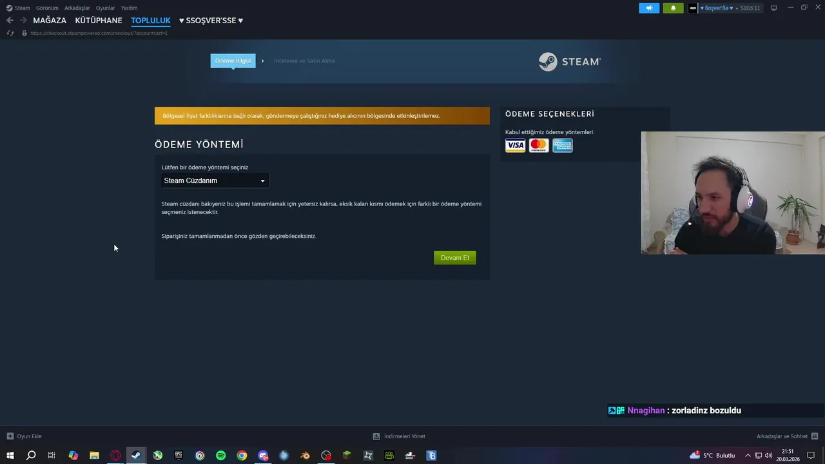This screenshot has width=825, height=464.
Task: Open the Windows Start menu
Action: coord(10,456)
